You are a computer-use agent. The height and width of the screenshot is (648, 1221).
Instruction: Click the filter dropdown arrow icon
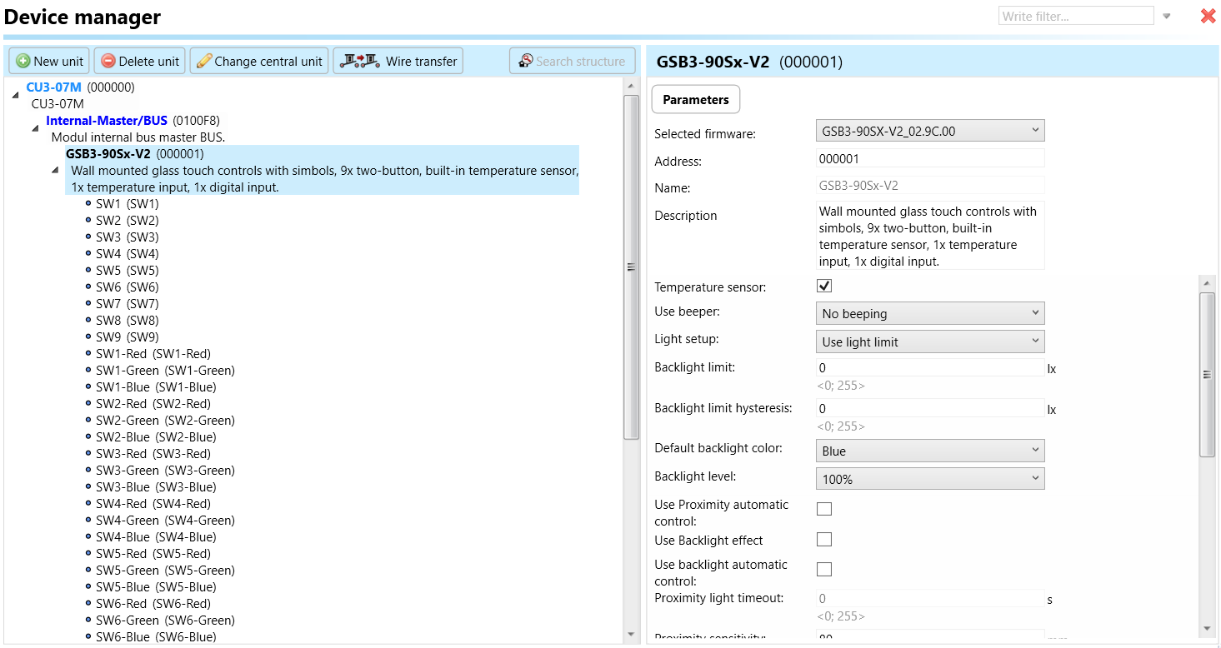point(1167,16)
